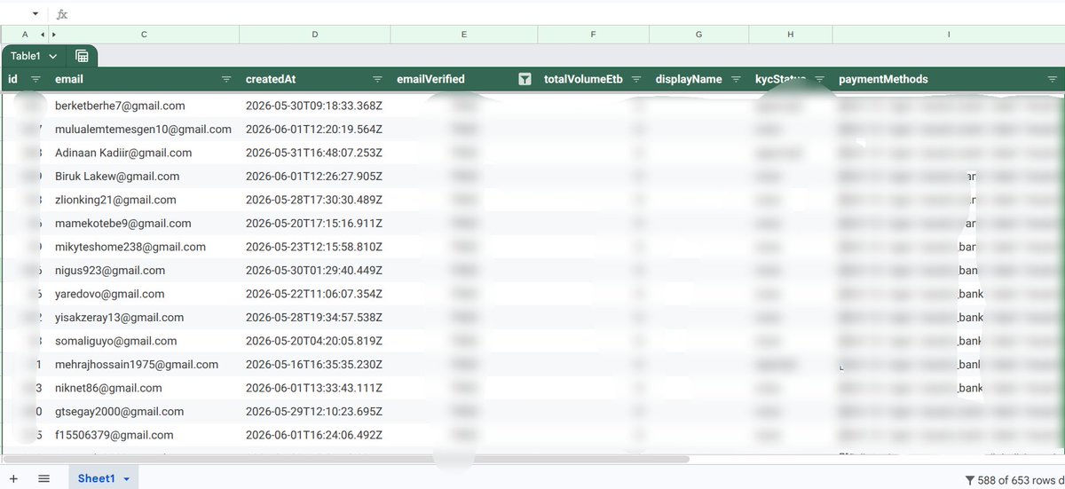Open filter menu for createdAt column
The width and height of the screenshot is (1065, 489).
[x=378, y=79]
